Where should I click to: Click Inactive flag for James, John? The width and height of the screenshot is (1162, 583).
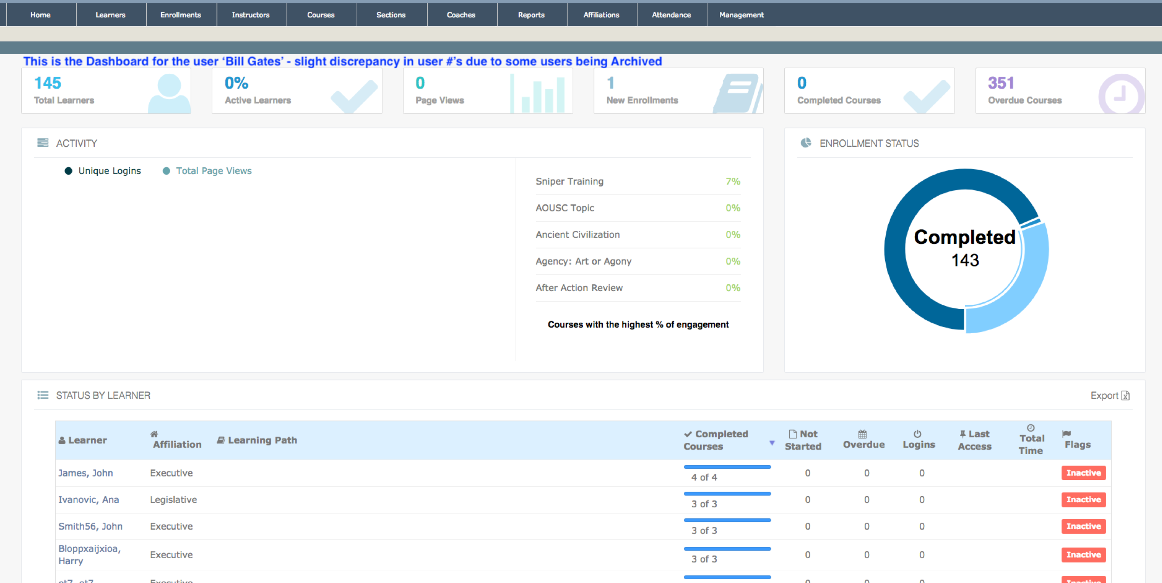[1083, 473]
